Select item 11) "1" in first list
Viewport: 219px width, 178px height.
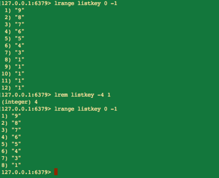click(x=13, y=81)
